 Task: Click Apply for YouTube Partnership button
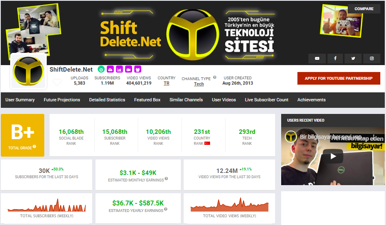click(339, 79)
